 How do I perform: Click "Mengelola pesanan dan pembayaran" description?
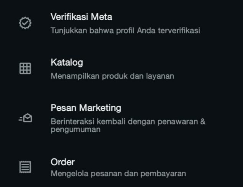[x=118, y=174]
